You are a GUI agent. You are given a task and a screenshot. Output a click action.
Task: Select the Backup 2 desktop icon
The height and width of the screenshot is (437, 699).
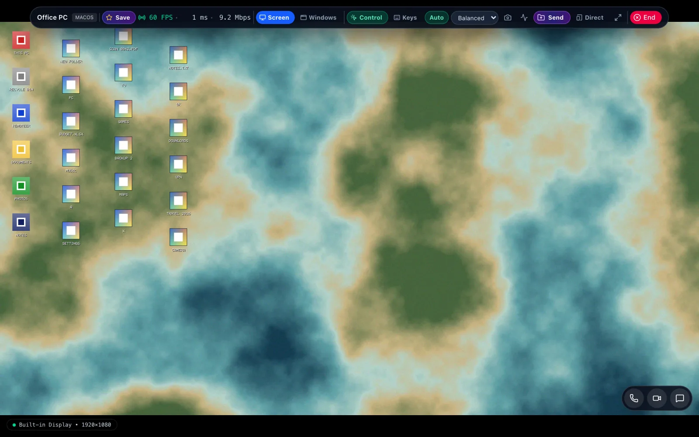[123, 148]
